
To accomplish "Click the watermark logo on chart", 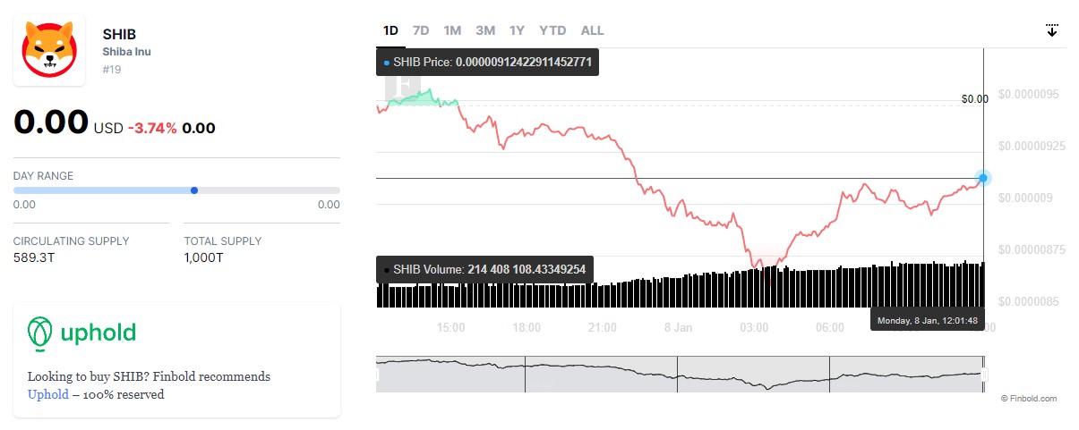I will point(402,88).
